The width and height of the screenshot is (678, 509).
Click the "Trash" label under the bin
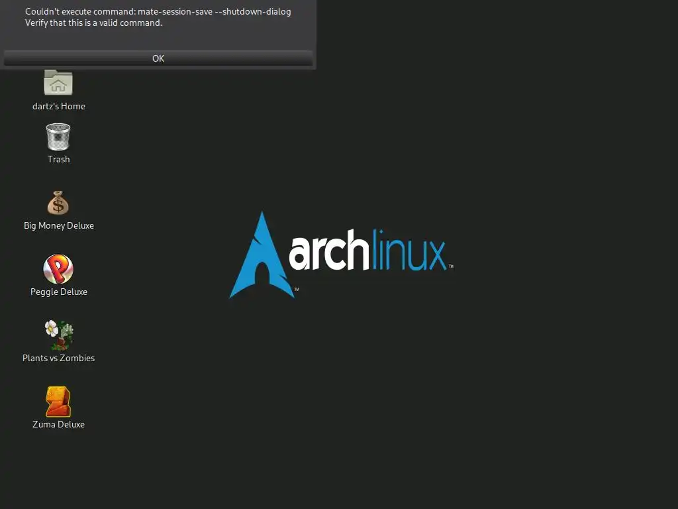pyautogui.click(x=59, y=159)
